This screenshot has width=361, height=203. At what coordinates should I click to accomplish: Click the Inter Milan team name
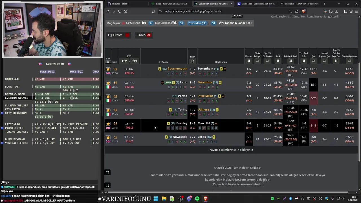(x=205, y=96)
